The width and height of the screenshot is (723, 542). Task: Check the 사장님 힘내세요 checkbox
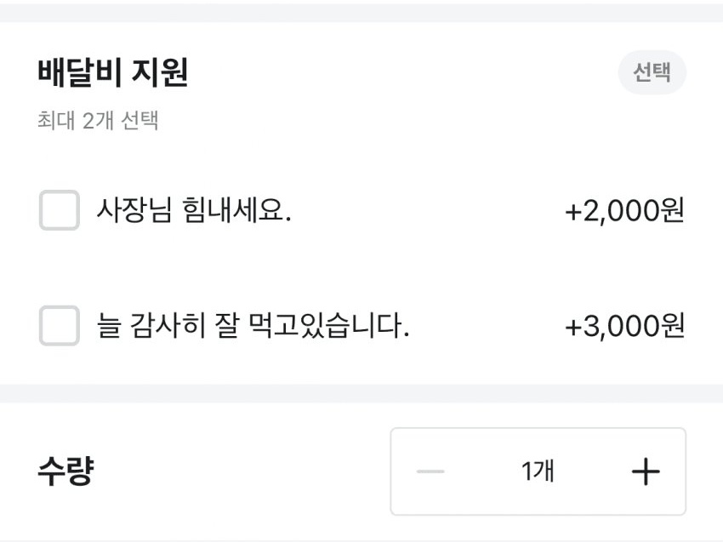[60, 210]
